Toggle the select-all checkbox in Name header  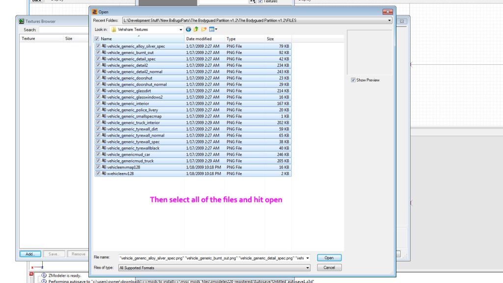coord(97,39)
